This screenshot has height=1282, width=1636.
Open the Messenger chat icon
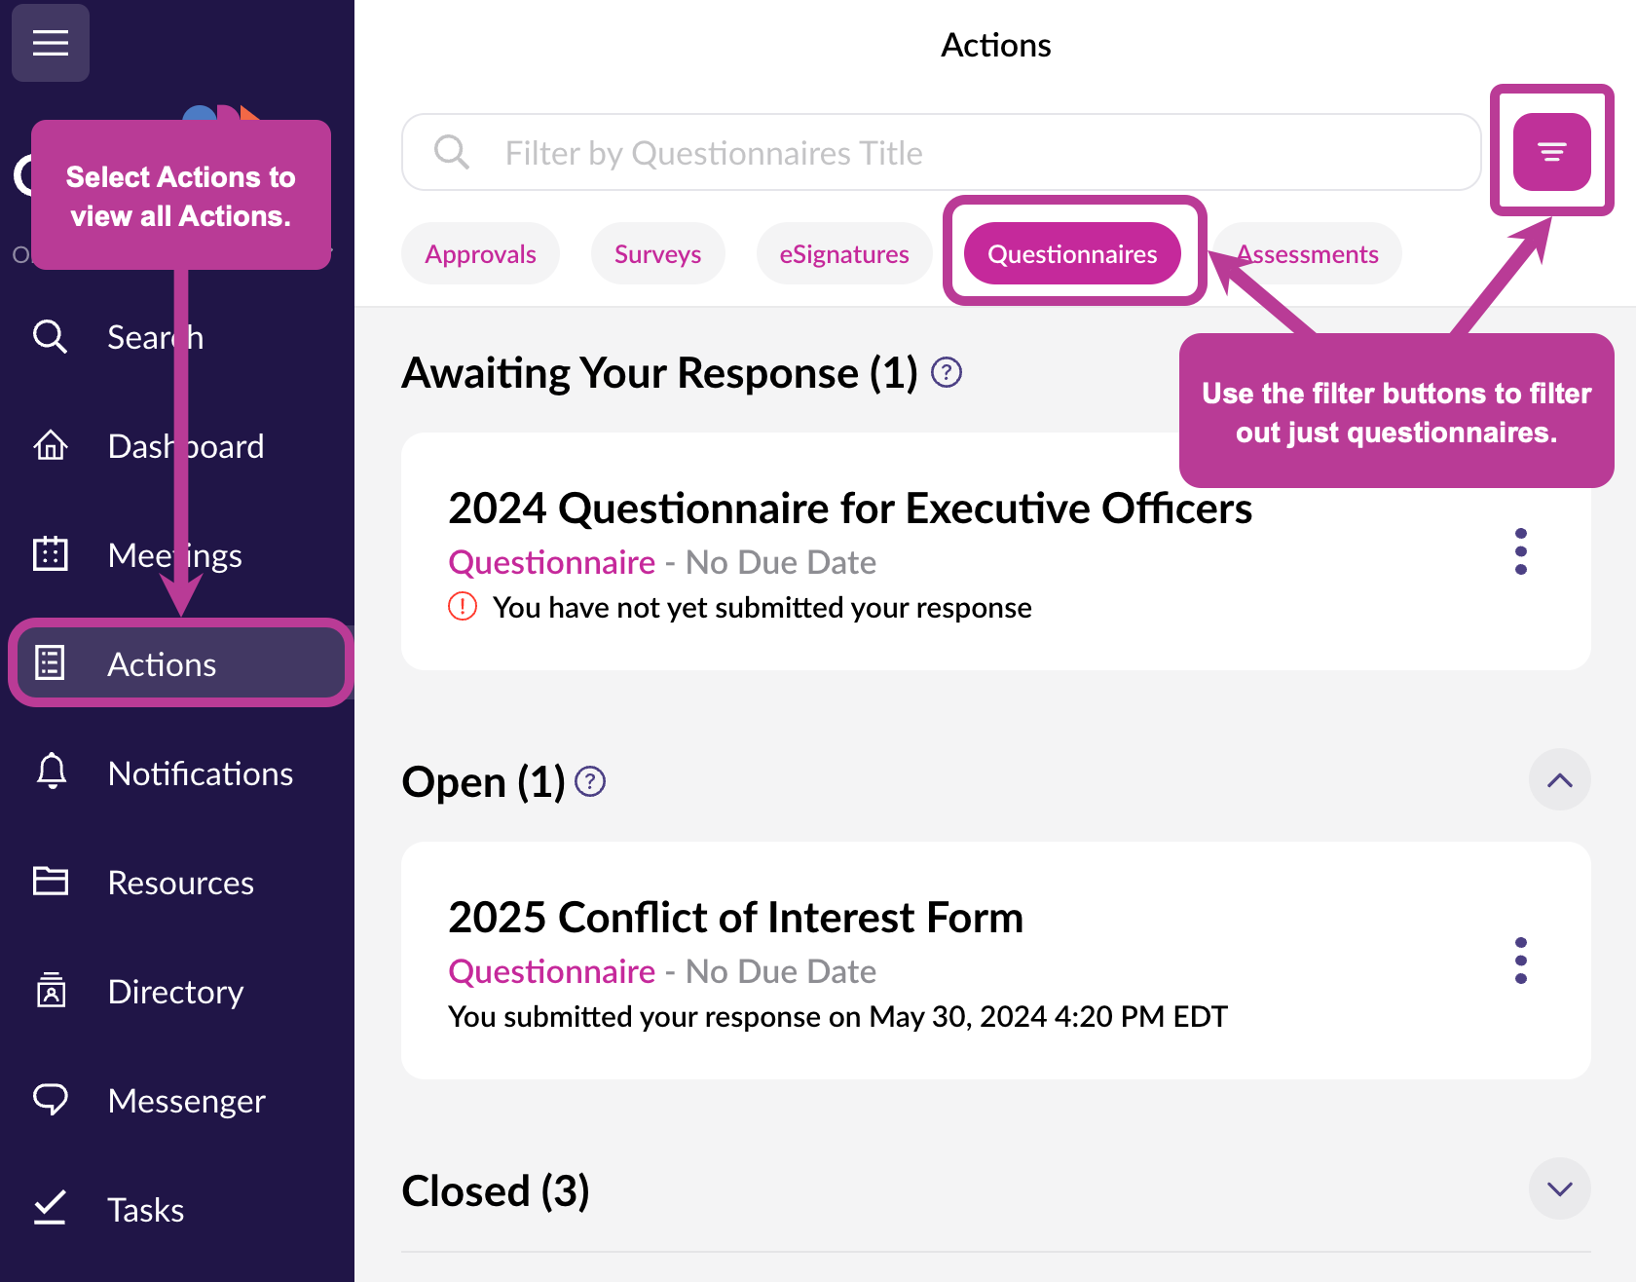pyautogui.click(x=51, y=1100)
